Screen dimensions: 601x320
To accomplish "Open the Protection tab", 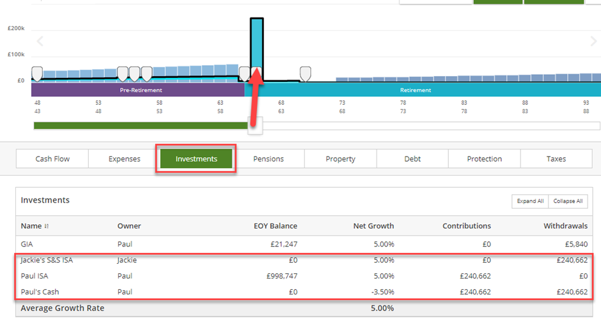I will (x=484, y=159).
